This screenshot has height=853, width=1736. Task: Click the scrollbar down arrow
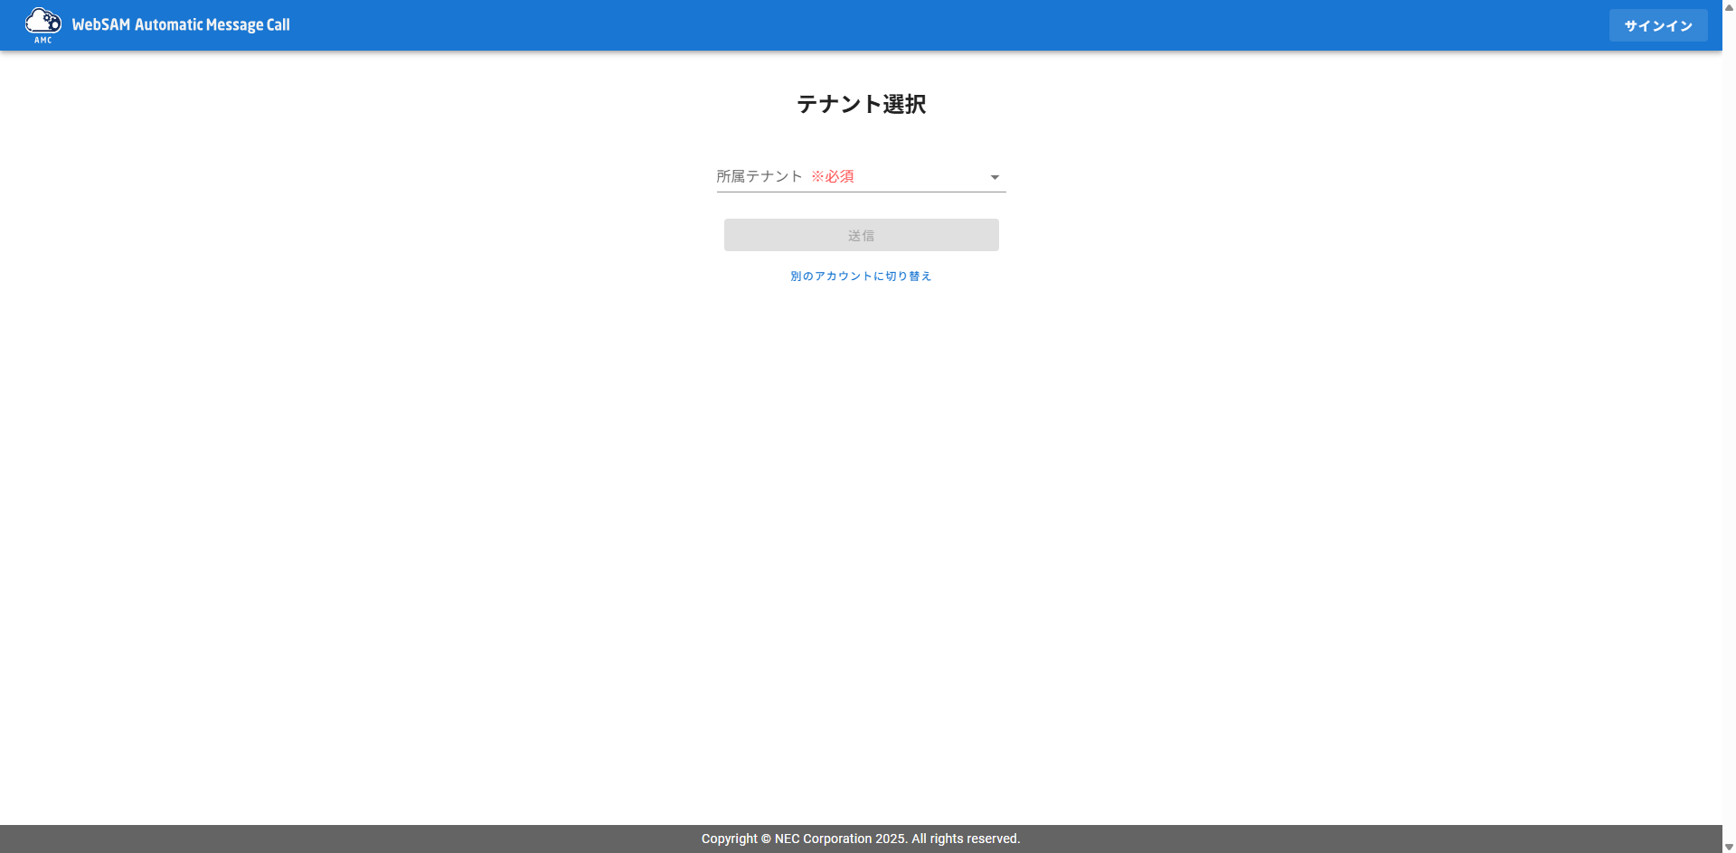click(x=1729, y=847)
